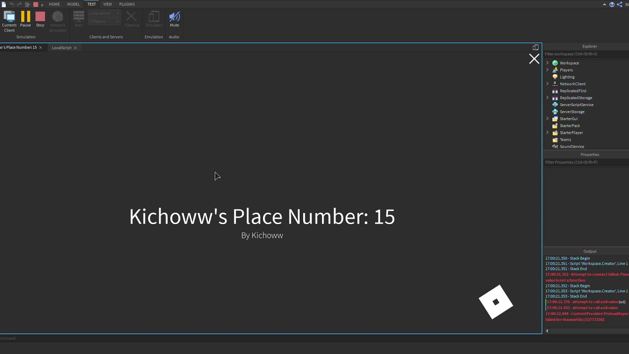
Task: Select Teams in Explorer
Action: [565, 140]
